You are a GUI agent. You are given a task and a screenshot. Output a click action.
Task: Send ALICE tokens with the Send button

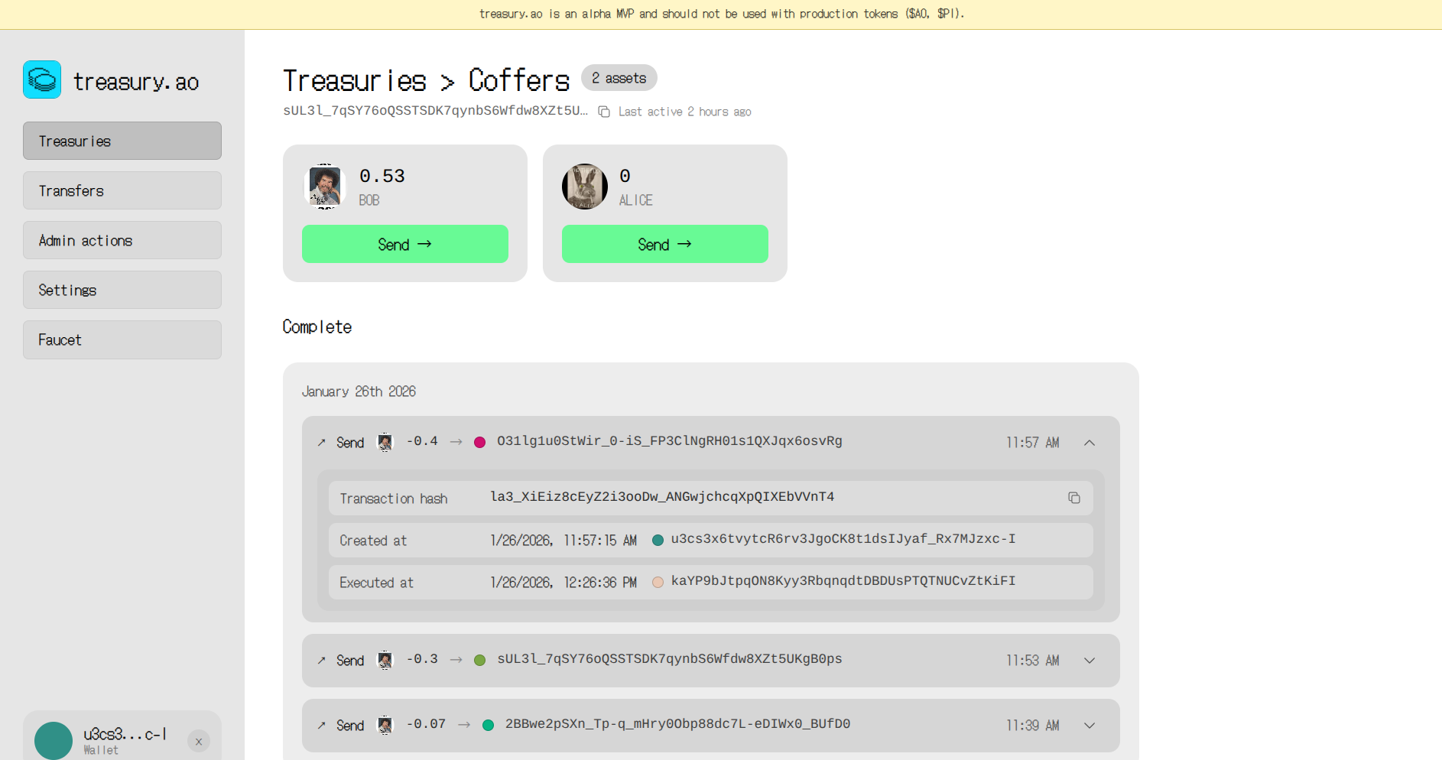(665, 244)
